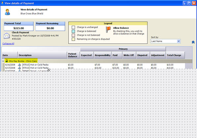Click the Paid column header
The image size is (197, 138).
point(117,55)
